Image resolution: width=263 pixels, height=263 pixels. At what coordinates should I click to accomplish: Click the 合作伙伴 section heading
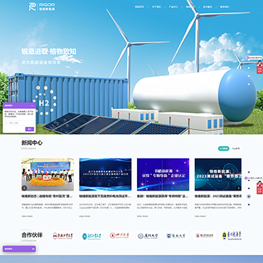coord(32,235)
